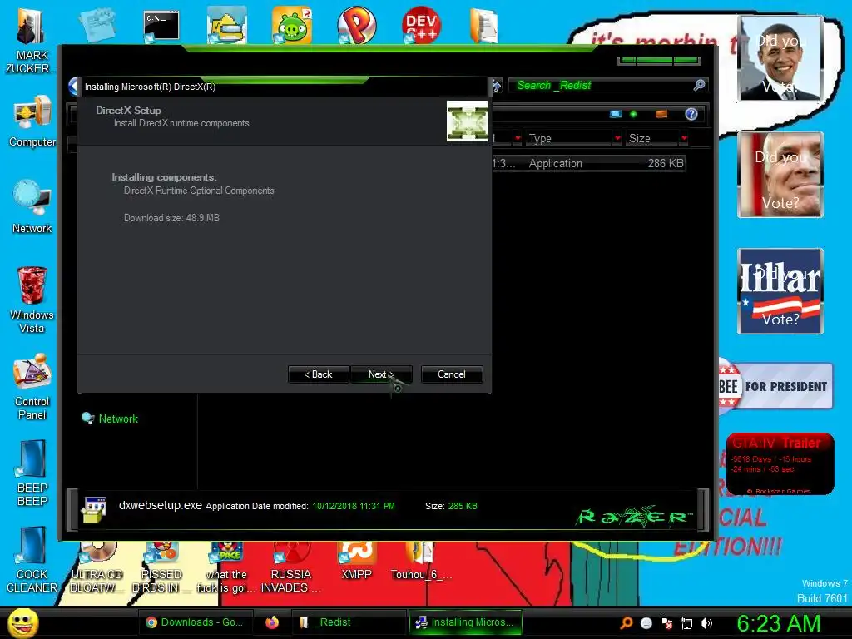Select the green pig game desktop icon
Viewport: 852px width, 639px height.
292,26
